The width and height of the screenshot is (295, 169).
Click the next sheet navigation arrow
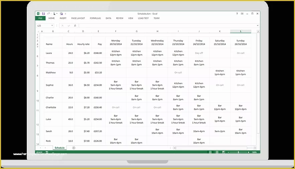click(45, 148)
